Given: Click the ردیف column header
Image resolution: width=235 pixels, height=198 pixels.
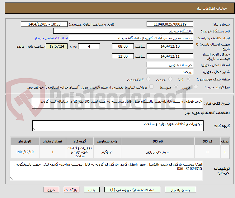Looking at the screenshot, I should 225,141.
